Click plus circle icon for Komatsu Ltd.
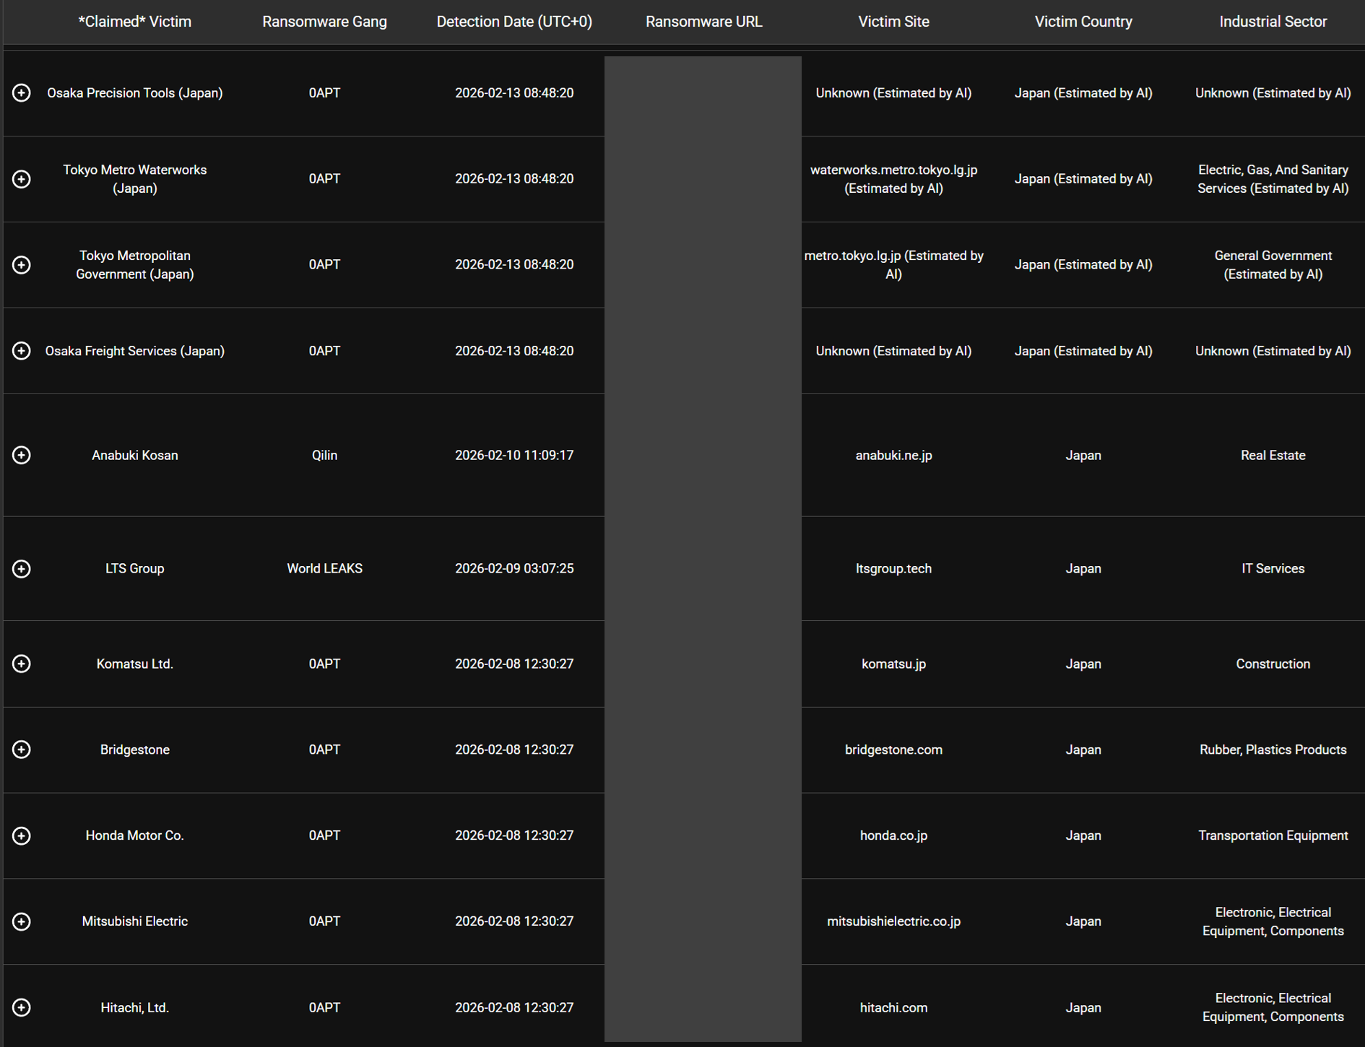 [22, 664]
